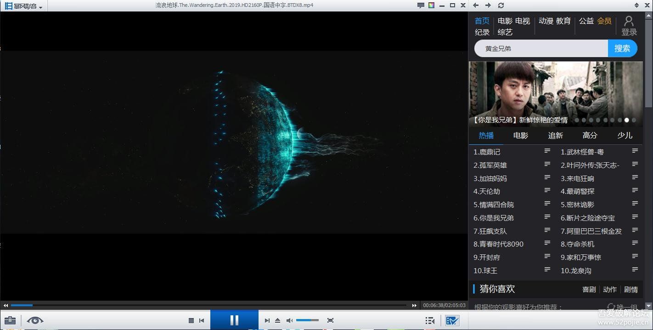Filter recommendations by 喜剧 genre
The image size is (653, 330).
(589, 290)
